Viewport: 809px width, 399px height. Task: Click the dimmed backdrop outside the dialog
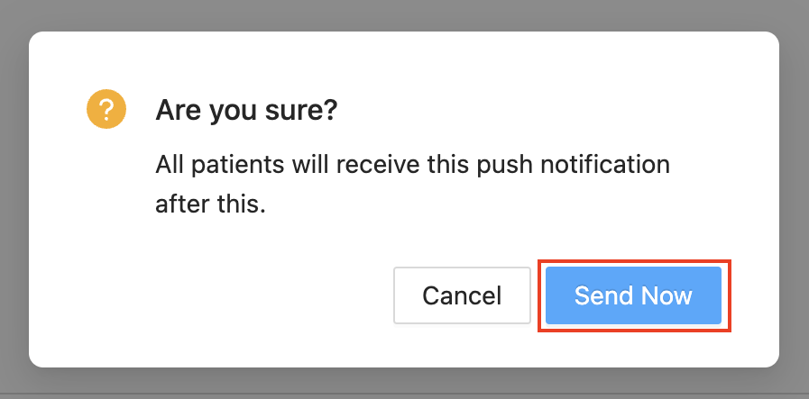[x=14, y=198]
